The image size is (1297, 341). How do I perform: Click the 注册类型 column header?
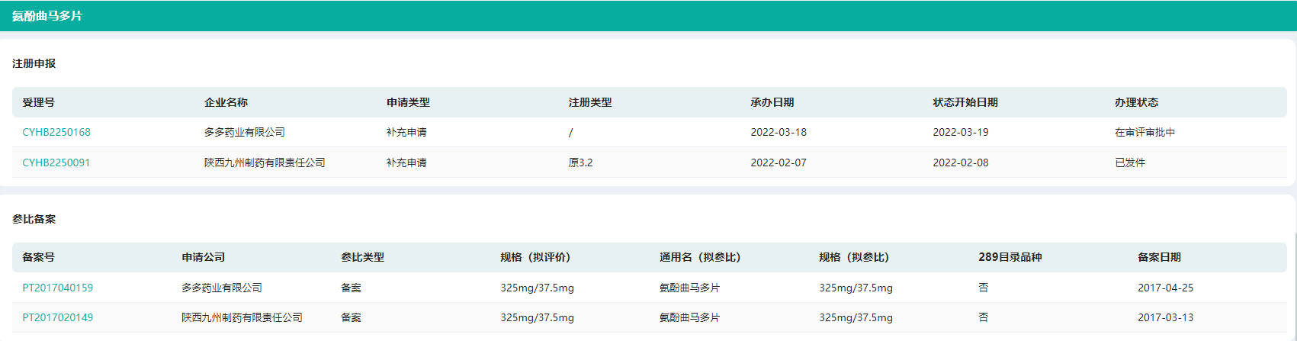[590, 102]
